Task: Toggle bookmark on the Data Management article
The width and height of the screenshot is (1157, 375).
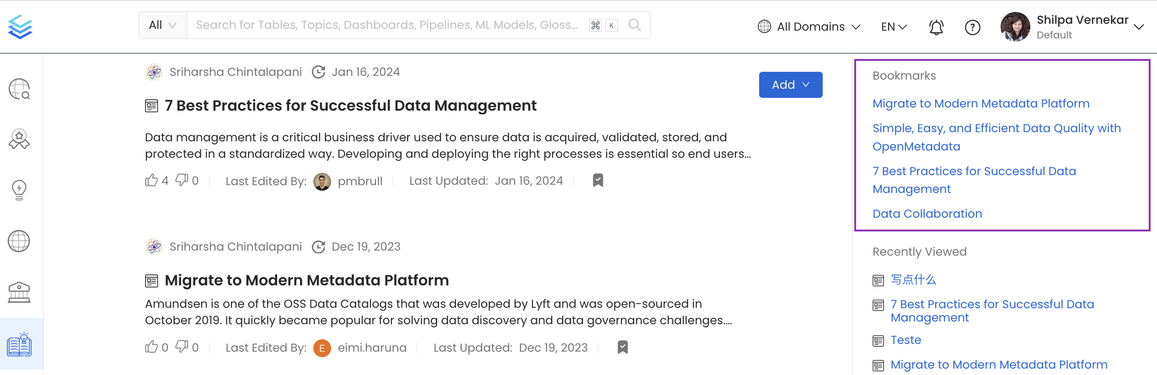Action: [597, 180]
